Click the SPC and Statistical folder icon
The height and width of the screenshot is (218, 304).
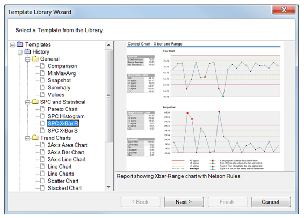tap(35, 102)
